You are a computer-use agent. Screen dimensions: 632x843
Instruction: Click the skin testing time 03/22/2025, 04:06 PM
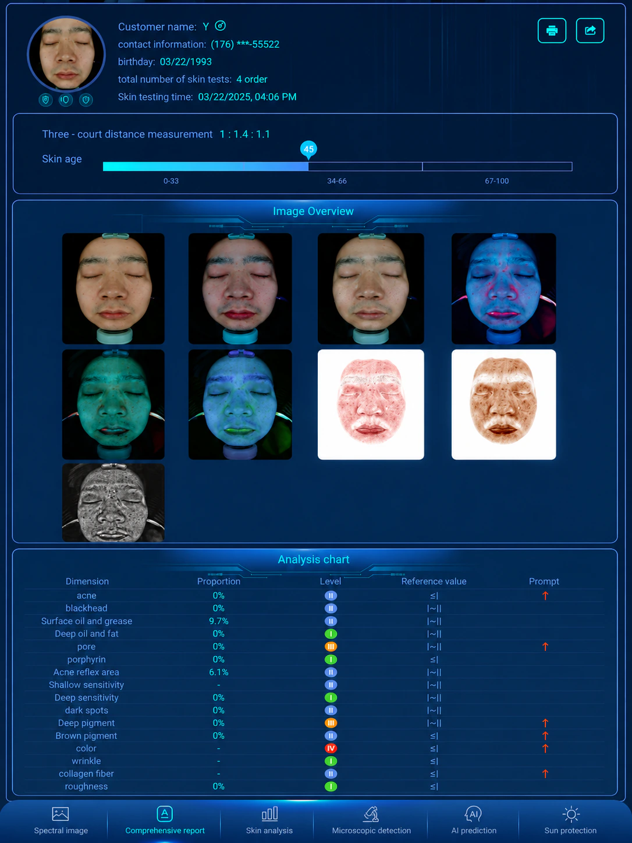(x=247, y=97)
